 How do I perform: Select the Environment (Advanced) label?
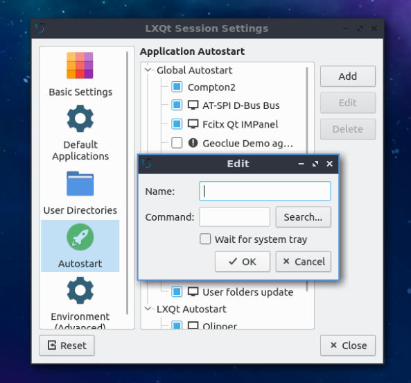pos(80,321)
